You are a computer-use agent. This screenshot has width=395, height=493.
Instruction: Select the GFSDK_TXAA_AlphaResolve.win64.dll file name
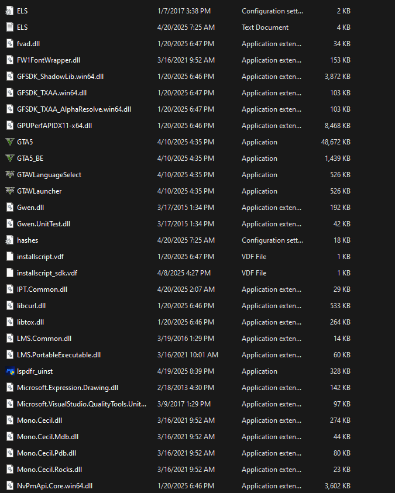74,109
